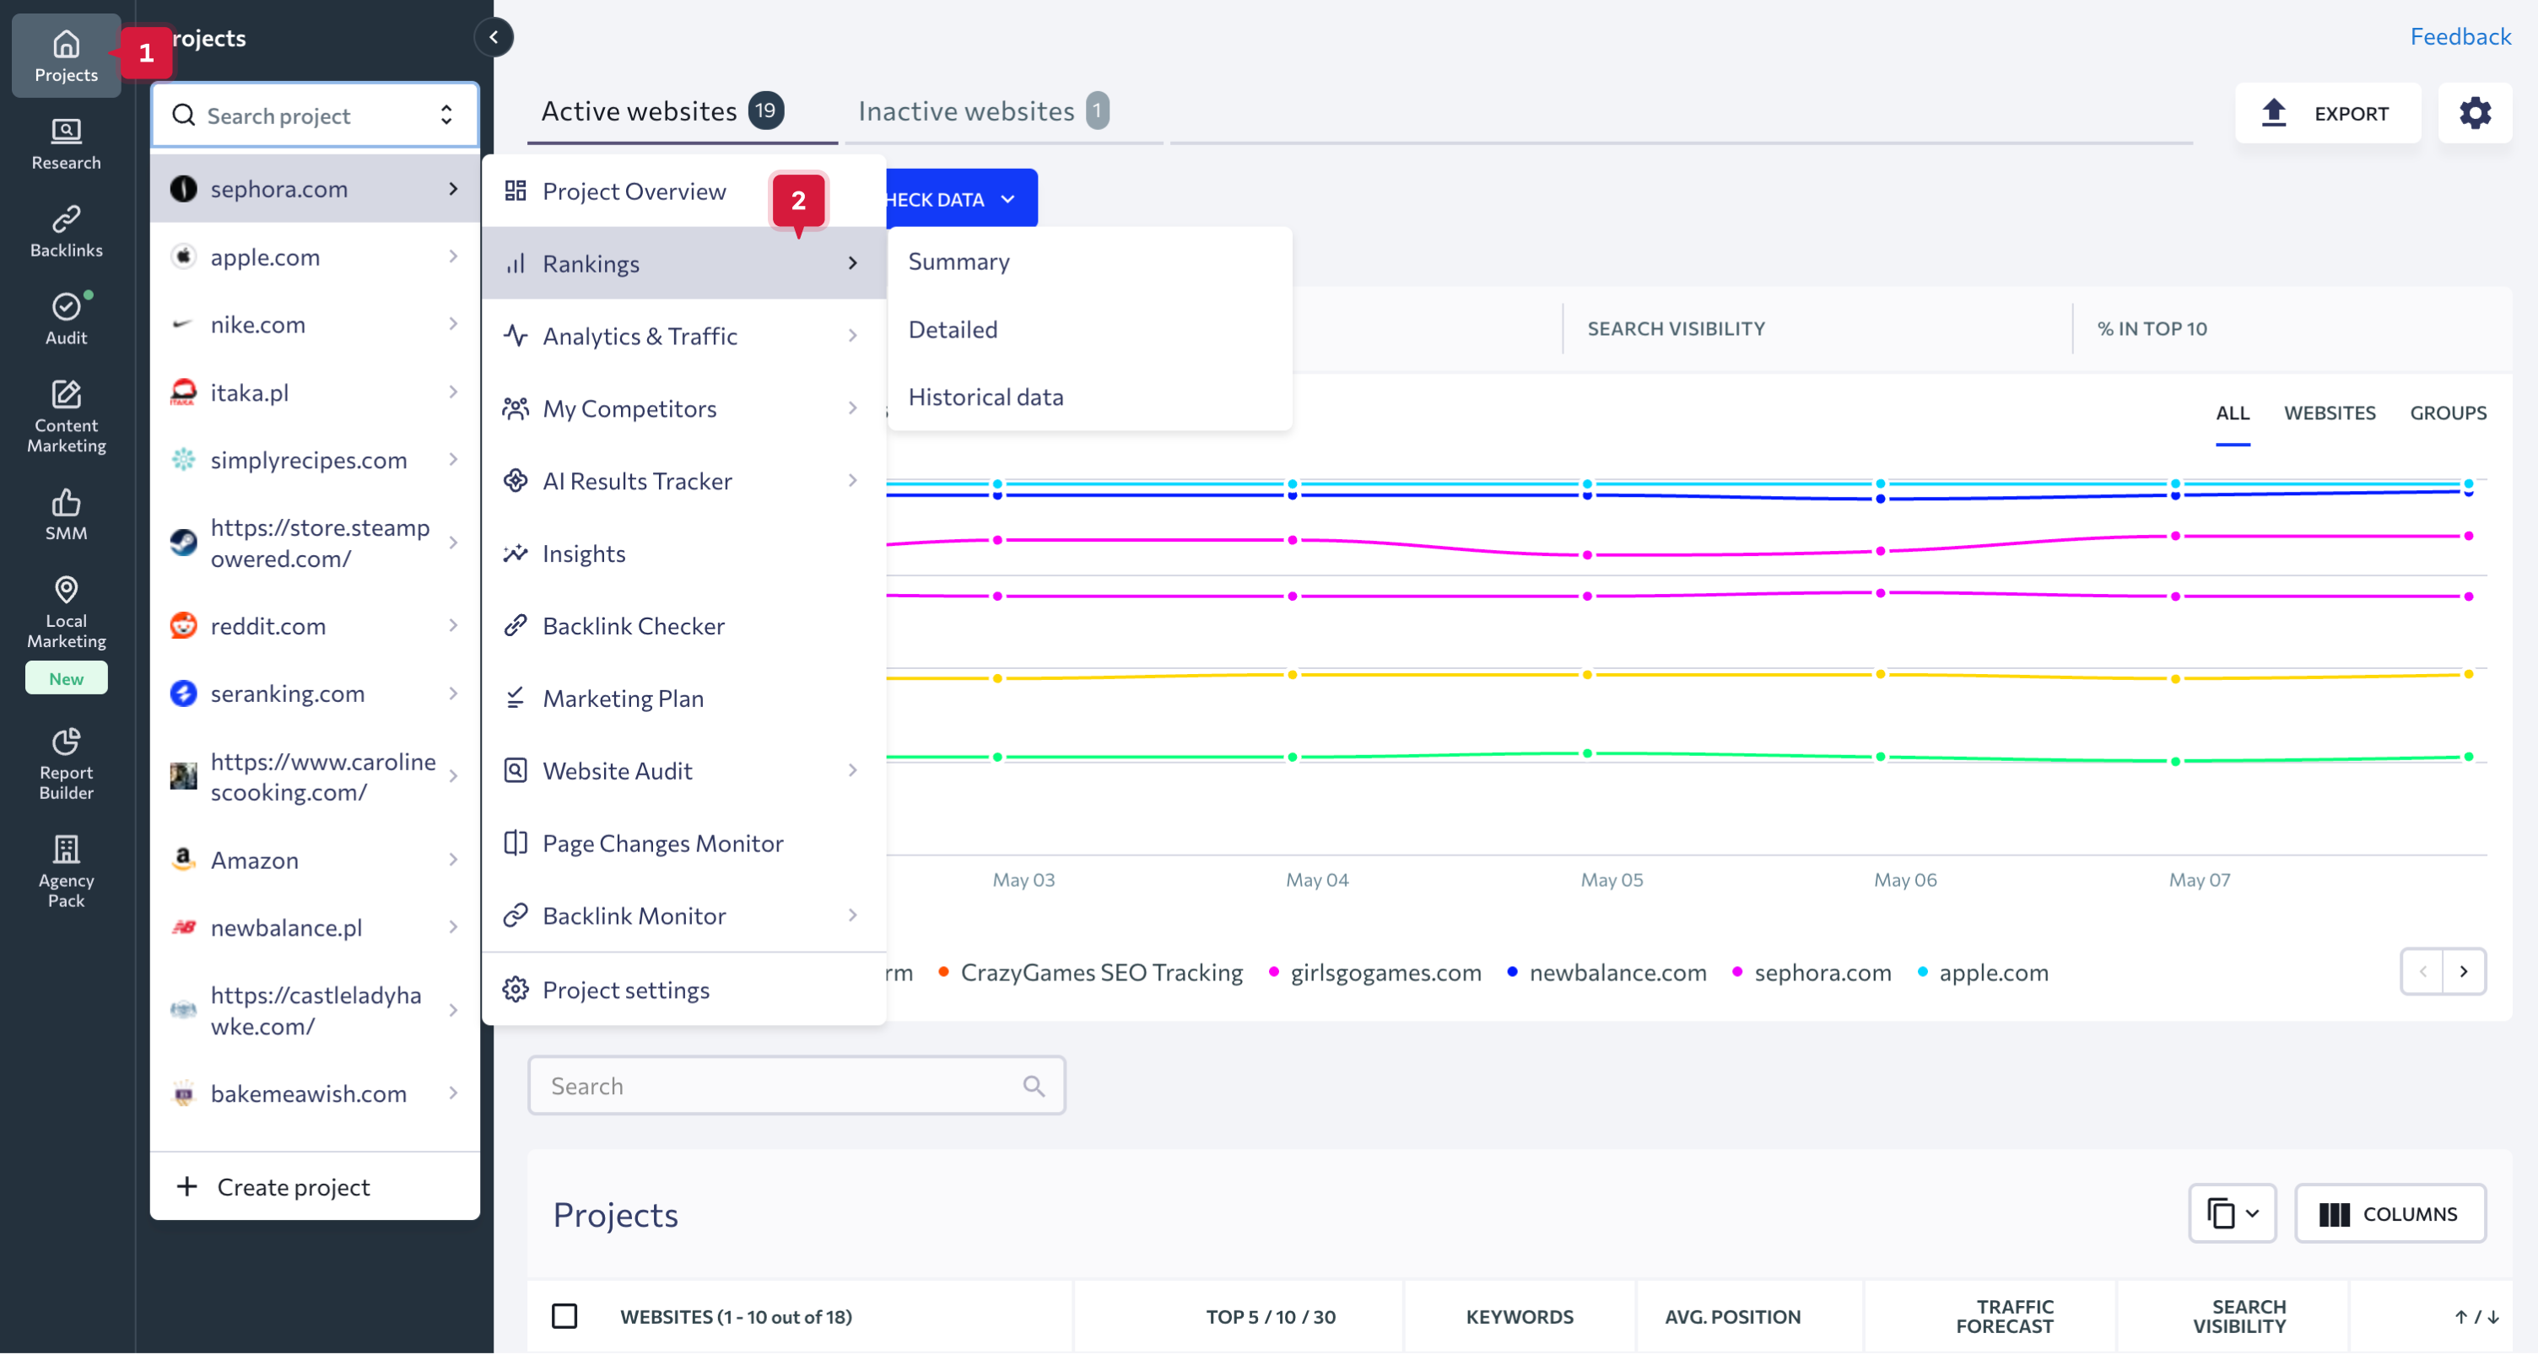Screen dimensions: 2538x1360
Task: Select the seranking.com project
Action: click(x=314, y=693)
